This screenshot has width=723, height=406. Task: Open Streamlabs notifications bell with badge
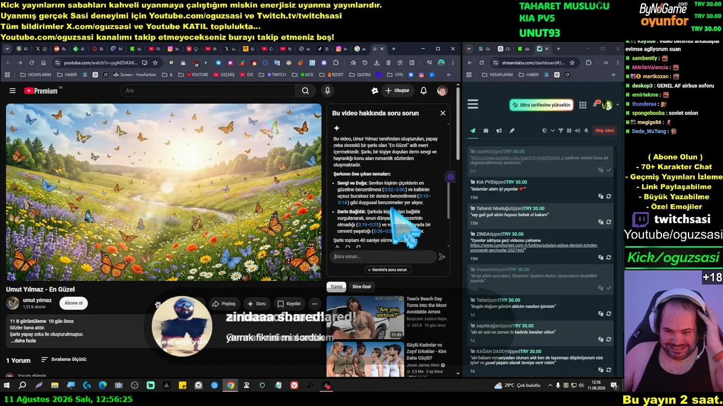[595, 104]
